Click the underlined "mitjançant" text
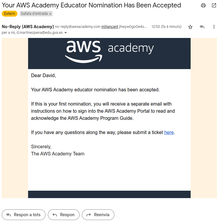This screenshot has width=219, height=223. 110,27
